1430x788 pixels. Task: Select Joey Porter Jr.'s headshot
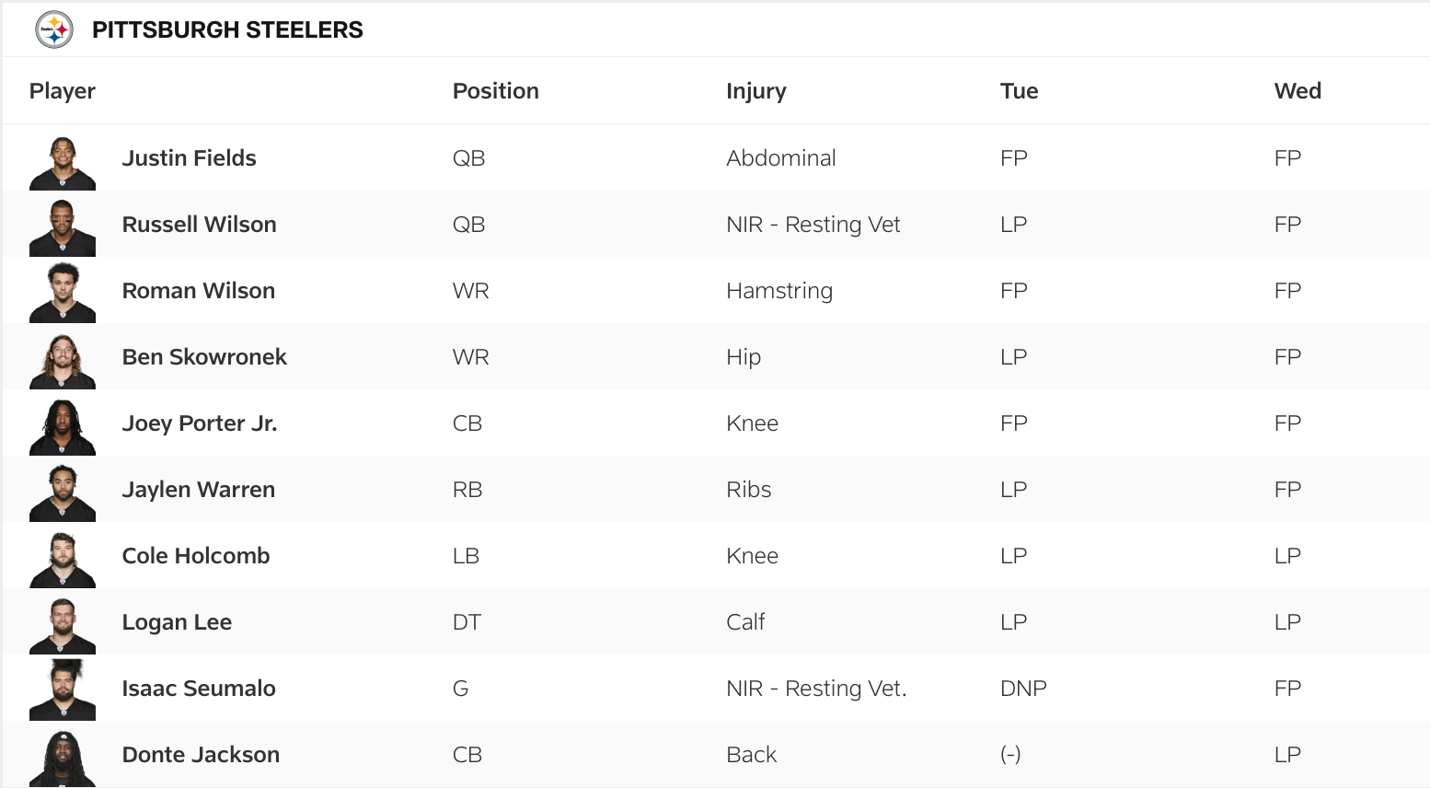(x=63, y=427)
